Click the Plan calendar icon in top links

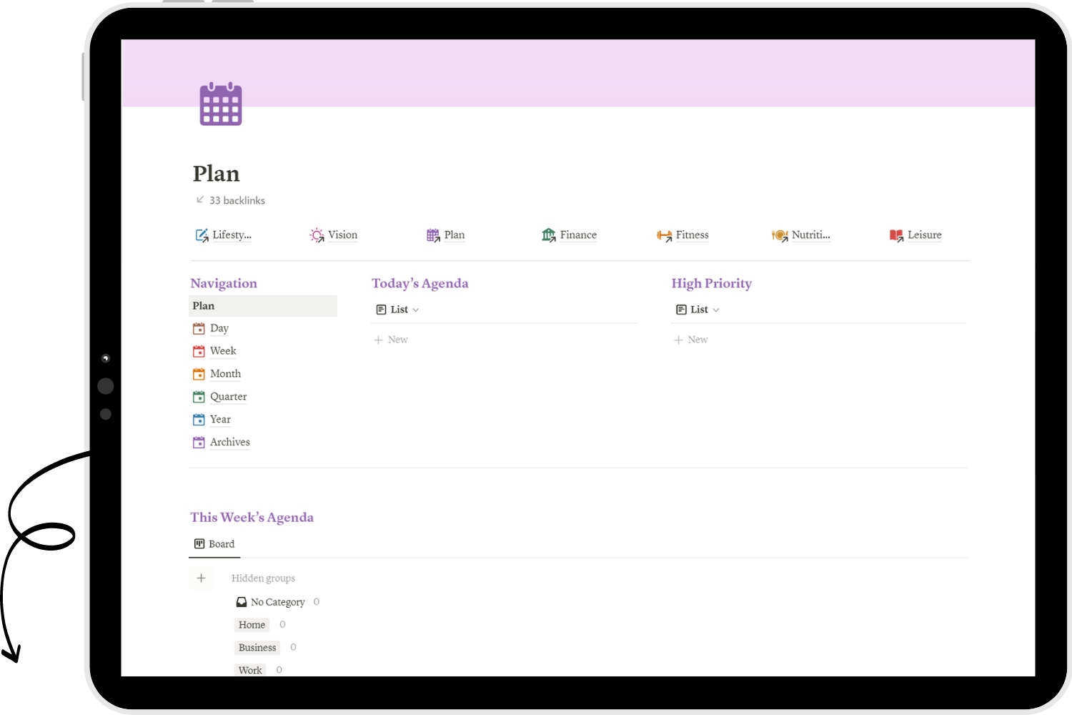[x=433, y=235]
